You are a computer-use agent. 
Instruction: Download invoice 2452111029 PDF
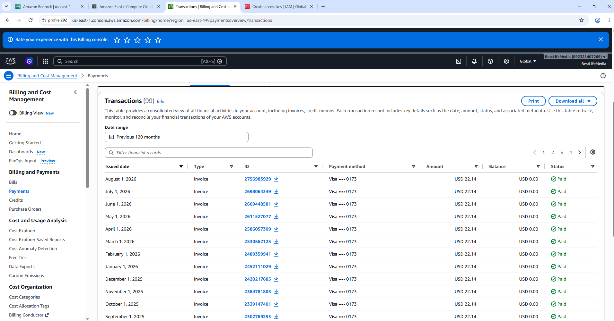click(276, 266)
